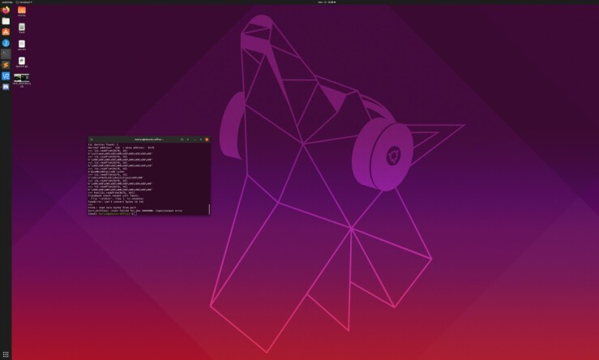The height and width of the screenshot is (360, 599).
Task: Open Discord from the dock
Action: click(x=6, y=87)
